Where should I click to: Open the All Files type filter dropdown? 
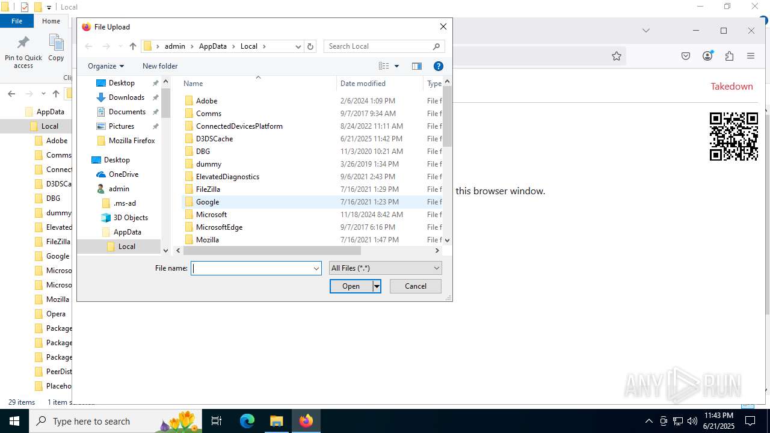coord(386,268)
